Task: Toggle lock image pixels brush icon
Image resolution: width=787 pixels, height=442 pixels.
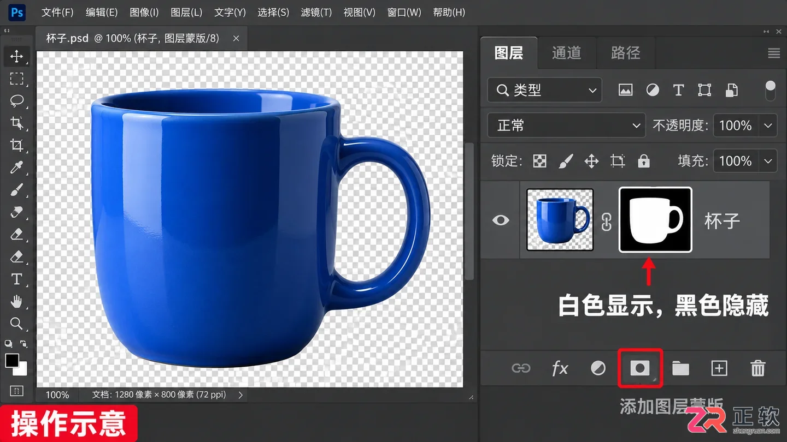Action: [x=566, y=161]
